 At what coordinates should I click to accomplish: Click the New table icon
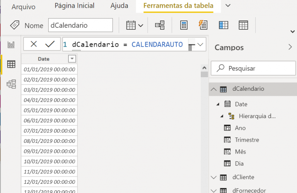(x=243, y=25)
